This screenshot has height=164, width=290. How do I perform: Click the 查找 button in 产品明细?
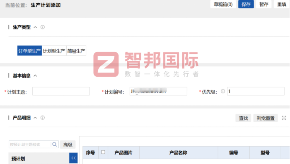click(x=243, y=118)
